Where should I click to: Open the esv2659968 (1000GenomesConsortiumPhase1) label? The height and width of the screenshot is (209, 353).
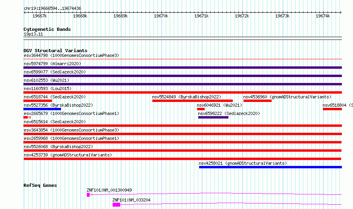(71, 138)
